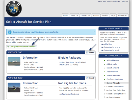Go to Add Aircraft activation step

click(112, 64)
